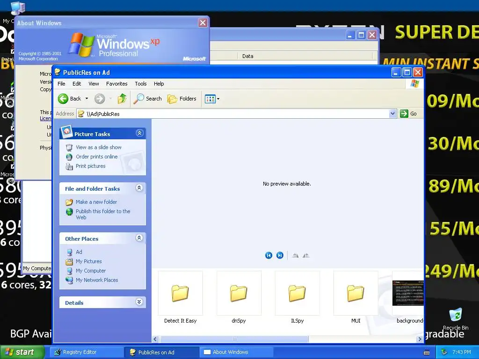Open My Network Places link

(x=97, y=280)
